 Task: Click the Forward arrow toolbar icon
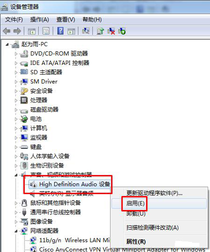(x=17, y=31)
